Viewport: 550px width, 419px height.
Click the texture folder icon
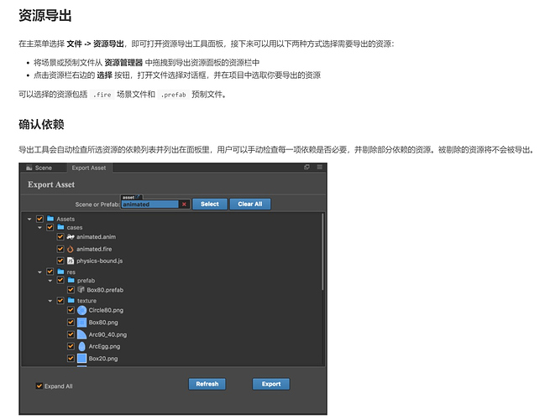point(71,300)
